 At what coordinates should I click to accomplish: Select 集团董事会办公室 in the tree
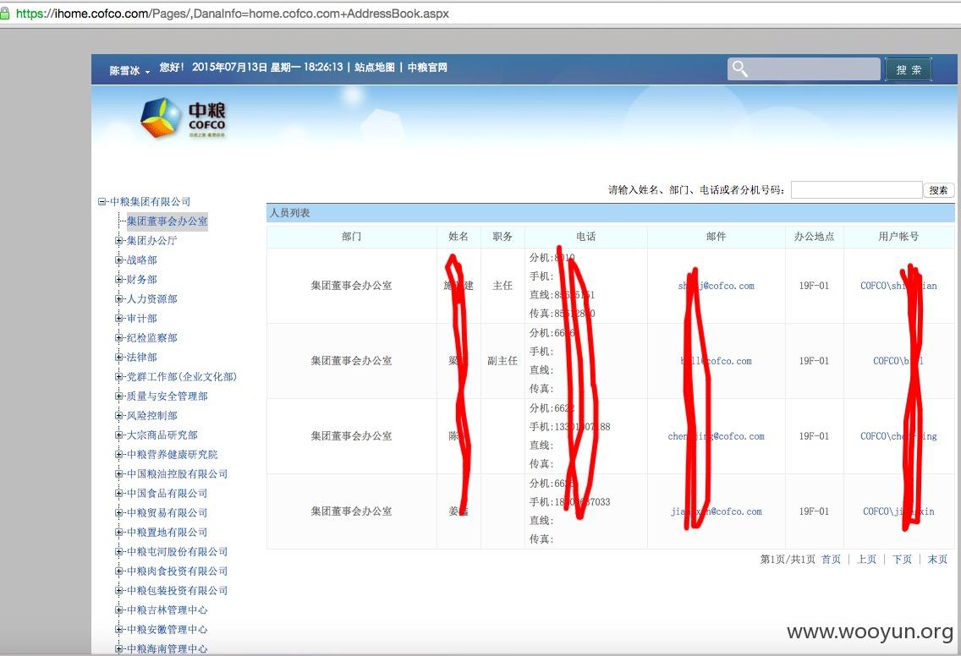point(167,221)
